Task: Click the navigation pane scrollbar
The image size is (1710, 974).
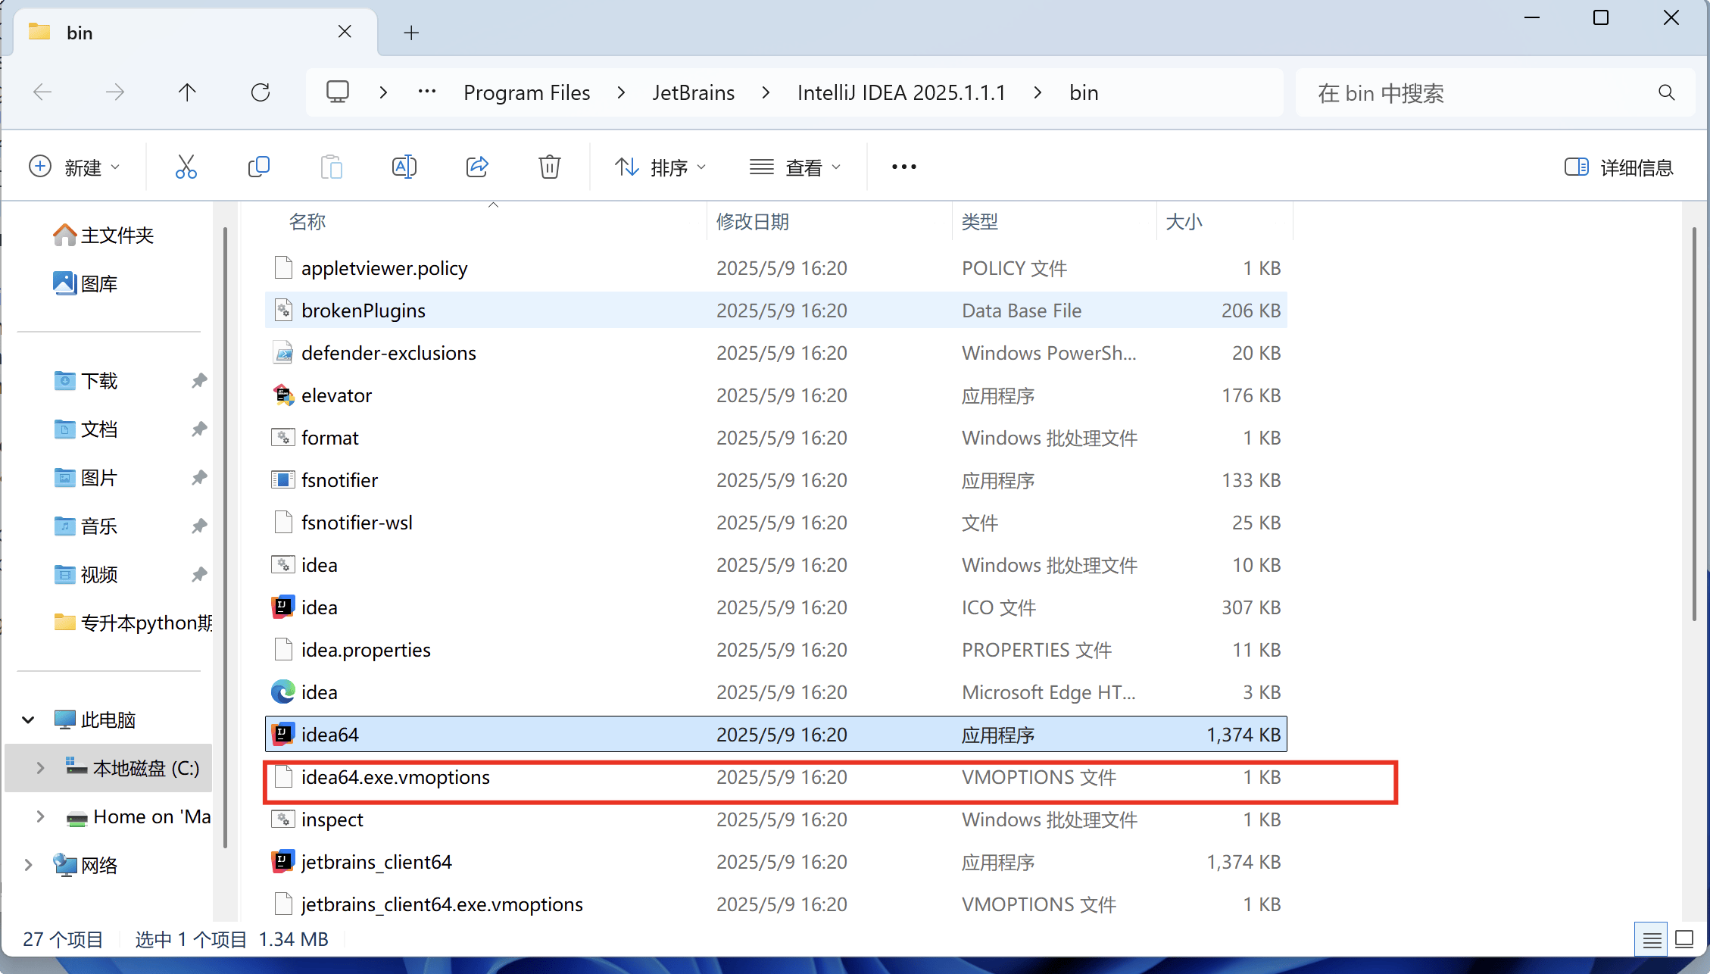Action: pyautogui.click(x=225, y=538)
